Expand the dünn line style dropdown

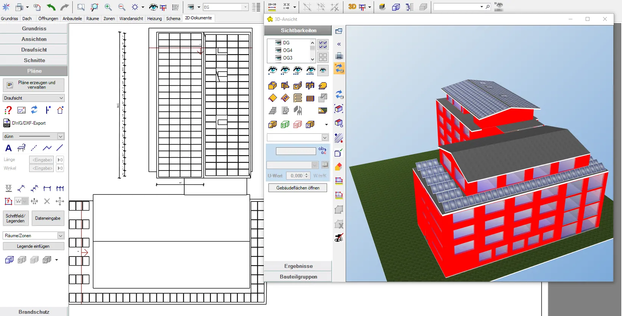click(61, 136)
